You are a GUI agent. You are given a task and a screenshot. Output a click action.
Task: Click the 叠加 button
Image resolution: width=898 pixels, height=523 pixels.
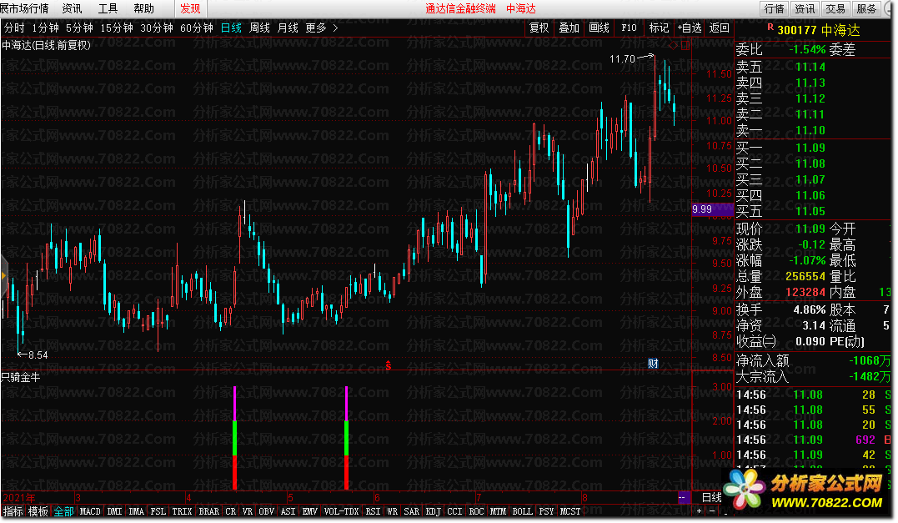569,28
